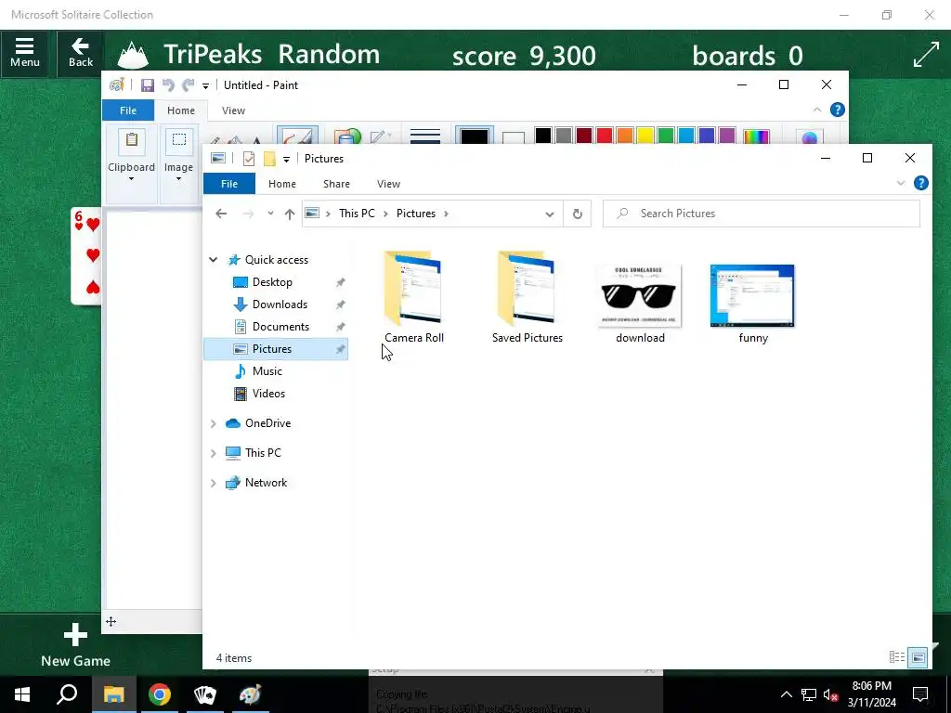The image size is (951, 713).
Task: Open taskbar search magnifier
Action: click(x=67, y=694)
